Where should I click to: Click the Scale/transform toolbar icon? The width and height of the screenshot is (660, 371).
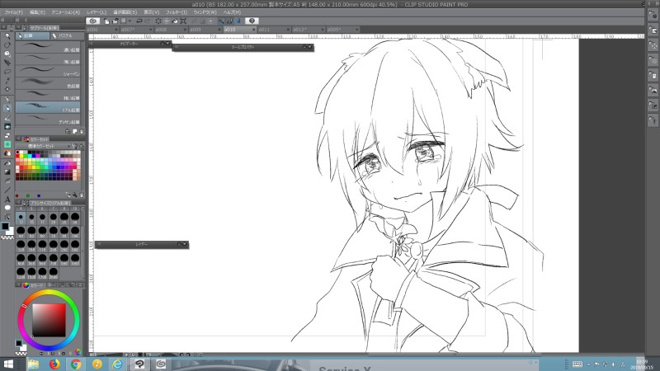click(183, 21)
